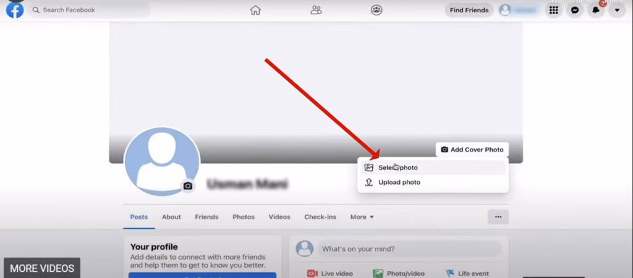Screen dimensions: 633x278
Task: Click the MORE VIDEOS overlay button
Action: 42,268
